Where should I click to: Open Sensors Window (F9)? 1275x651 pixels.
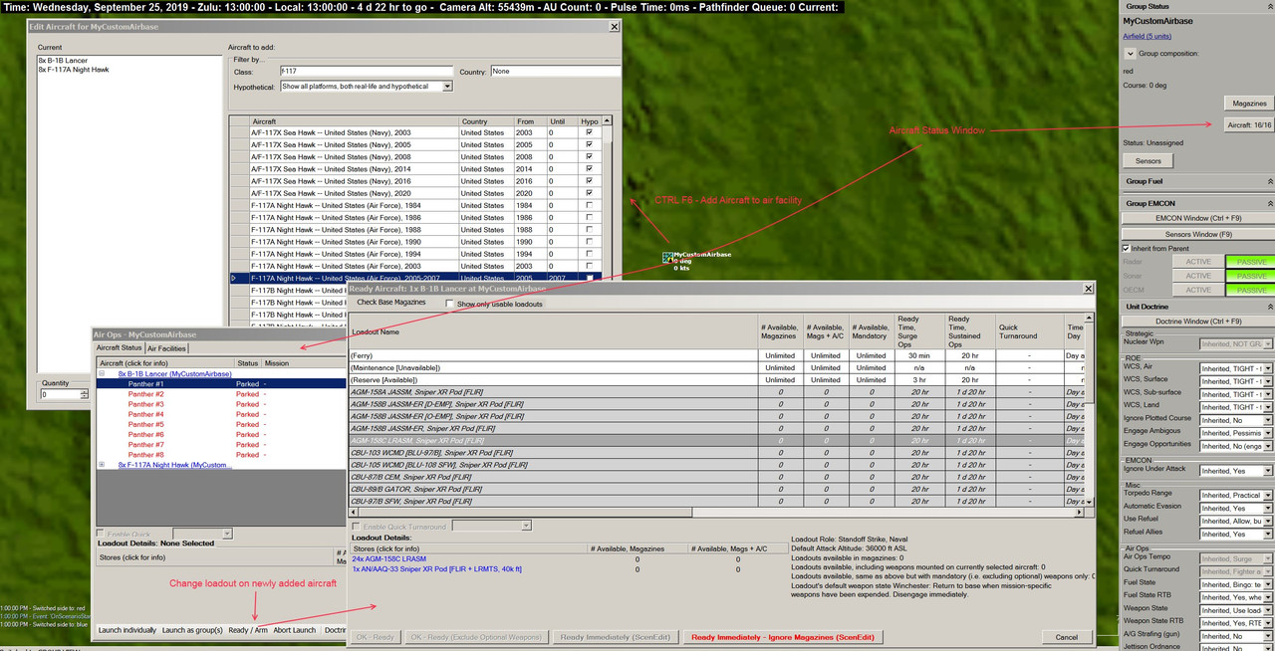point(1198,234)
